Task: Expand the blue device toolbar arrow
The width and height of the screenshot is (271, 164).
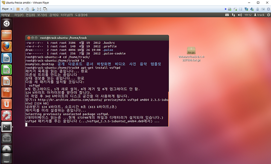Action: 225,9
